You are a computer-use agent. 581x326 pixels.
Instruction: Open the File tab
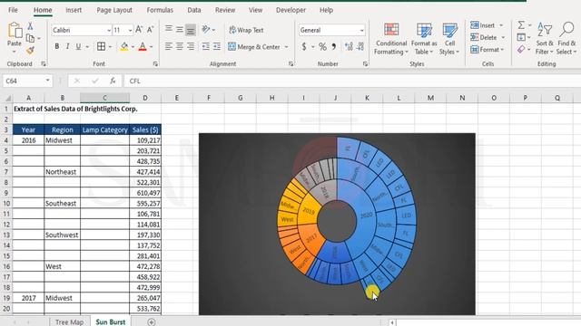click(13, 10)
